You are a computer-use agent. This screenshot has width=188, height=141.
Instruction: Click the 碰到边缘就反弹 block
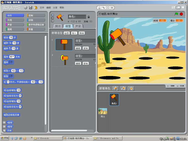pyautogui.click(x=12, y=115)
